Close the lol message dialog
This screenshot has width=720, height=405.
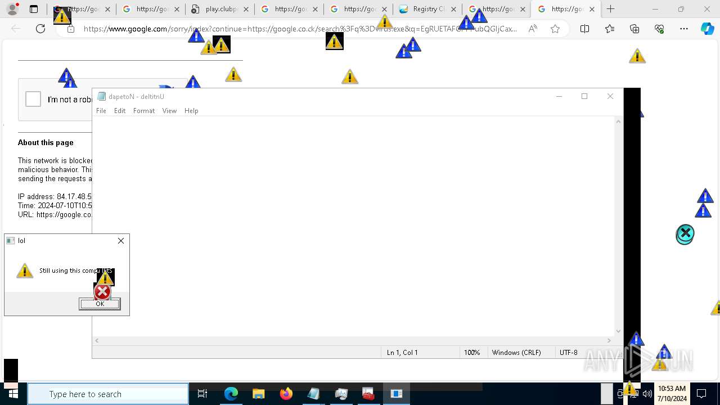pos(121,241)
